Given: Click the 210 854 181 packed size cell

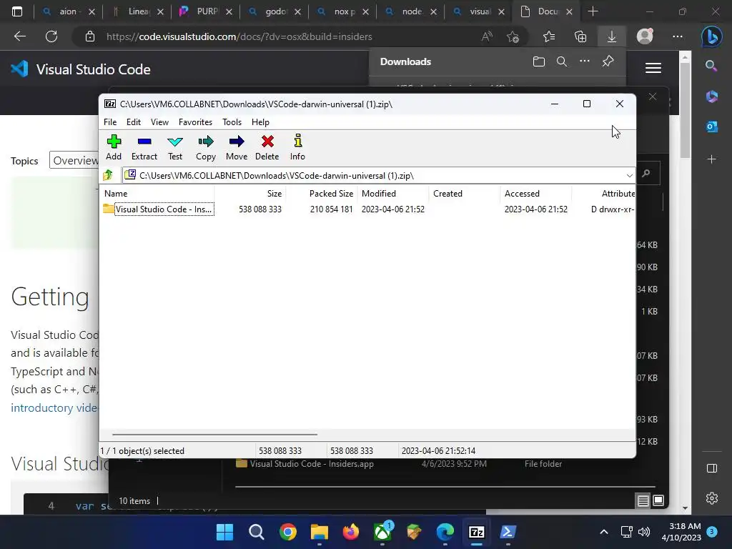Looking at the screenshot, I should click(332, 209).
